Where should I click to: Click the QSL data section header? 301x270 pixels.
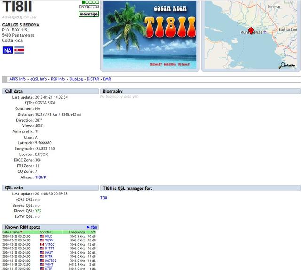50,188
